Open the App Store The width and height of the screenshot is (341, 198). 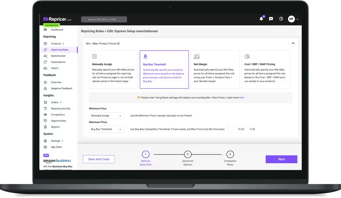click(x=56, y=147)
